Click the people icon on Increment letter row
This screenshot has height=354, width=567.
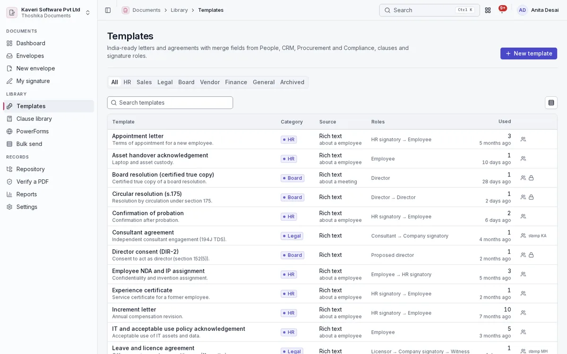(523, 313)
